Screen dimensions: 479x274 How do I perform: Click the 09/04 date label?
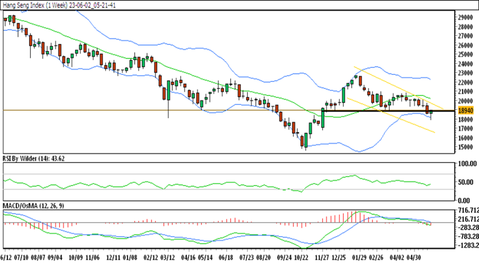click(x=55, y=258)
